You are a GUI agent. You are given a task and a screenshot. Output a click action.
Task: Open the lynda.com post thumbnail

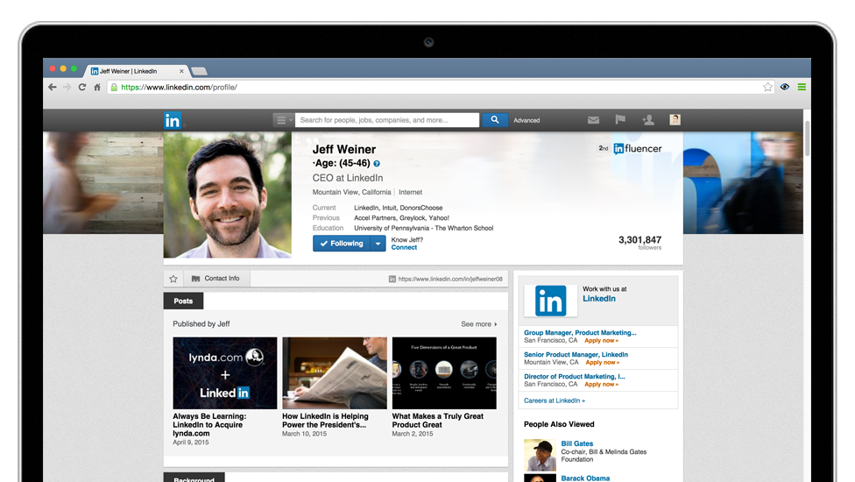(x=224, y=373)
